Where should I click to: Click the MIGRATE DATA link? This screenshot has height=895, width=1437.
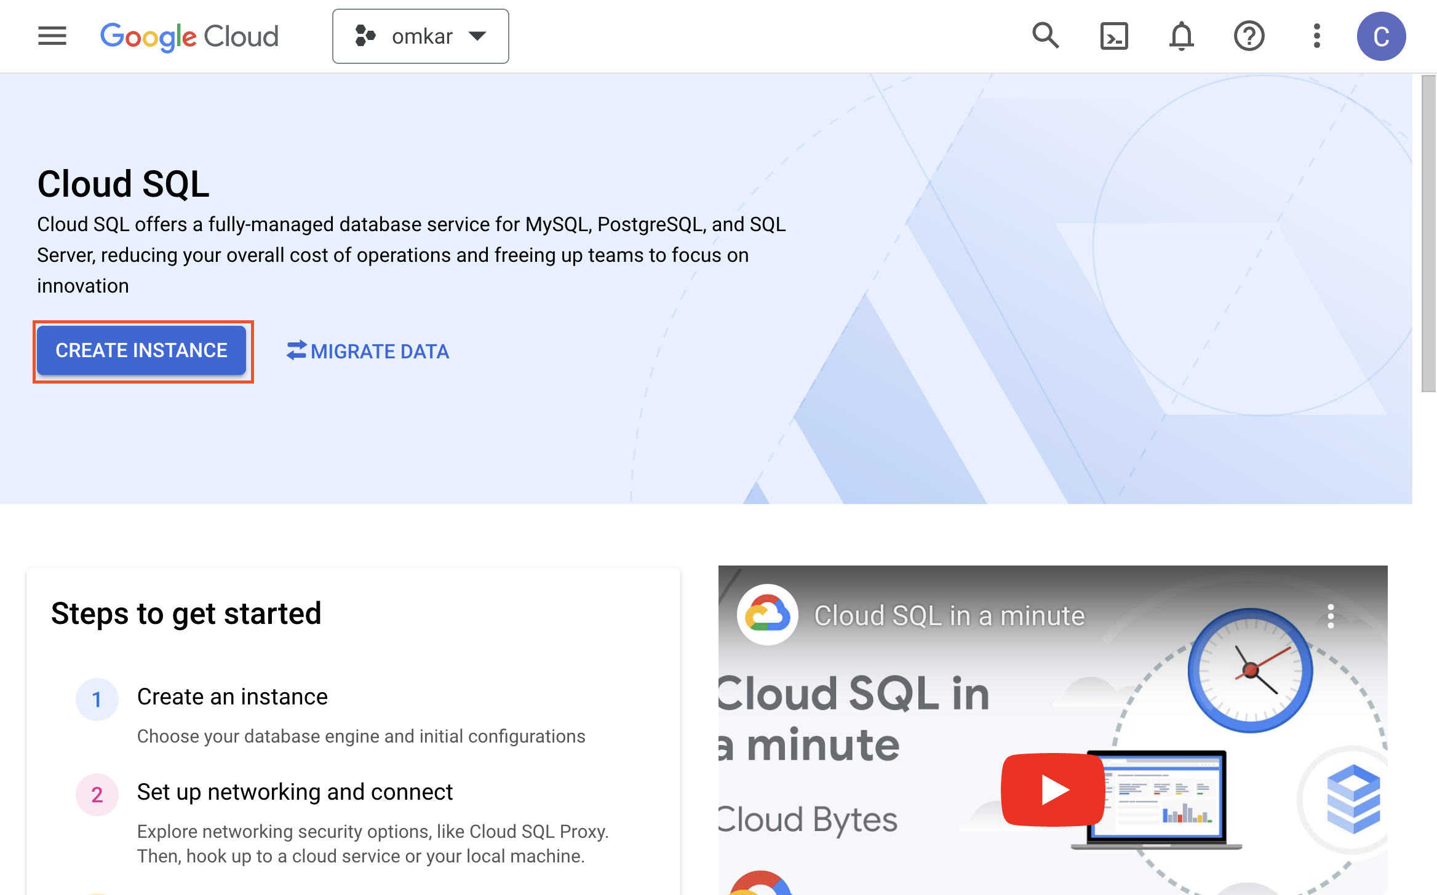pos(368,351)
